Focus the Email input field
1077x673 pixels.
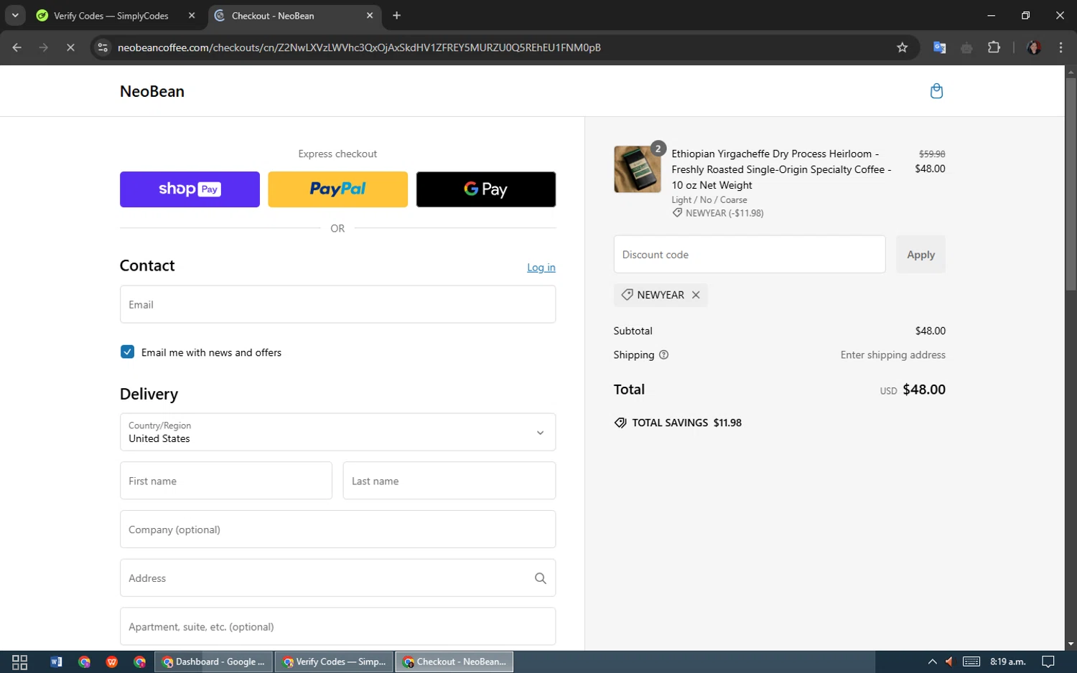[x=337, y=304]
